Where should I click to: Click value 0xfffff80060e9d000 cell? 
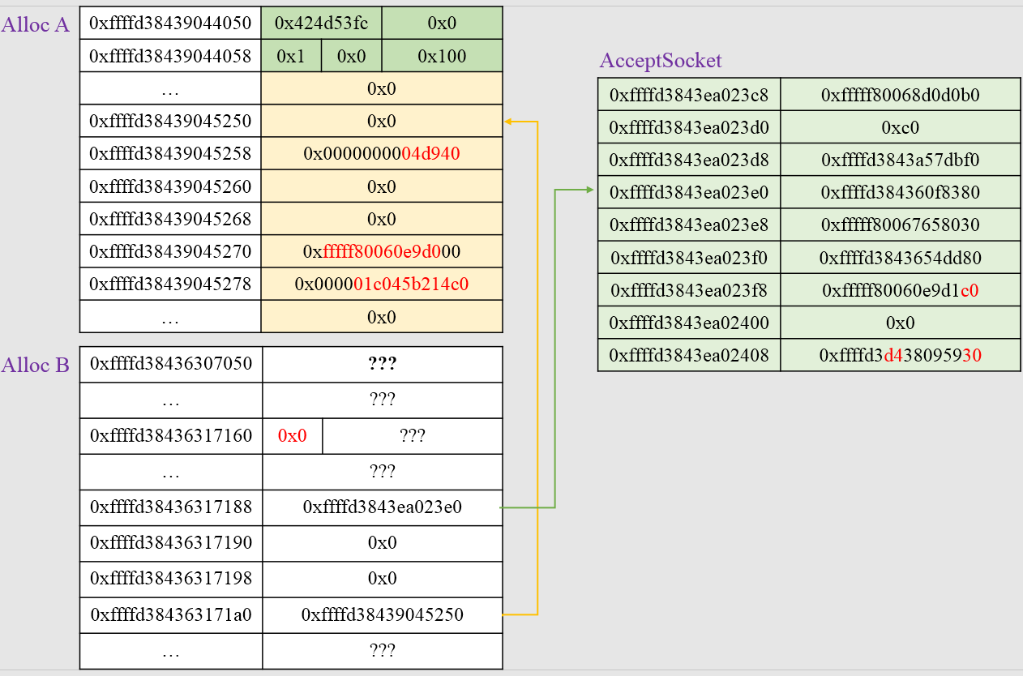382,251
